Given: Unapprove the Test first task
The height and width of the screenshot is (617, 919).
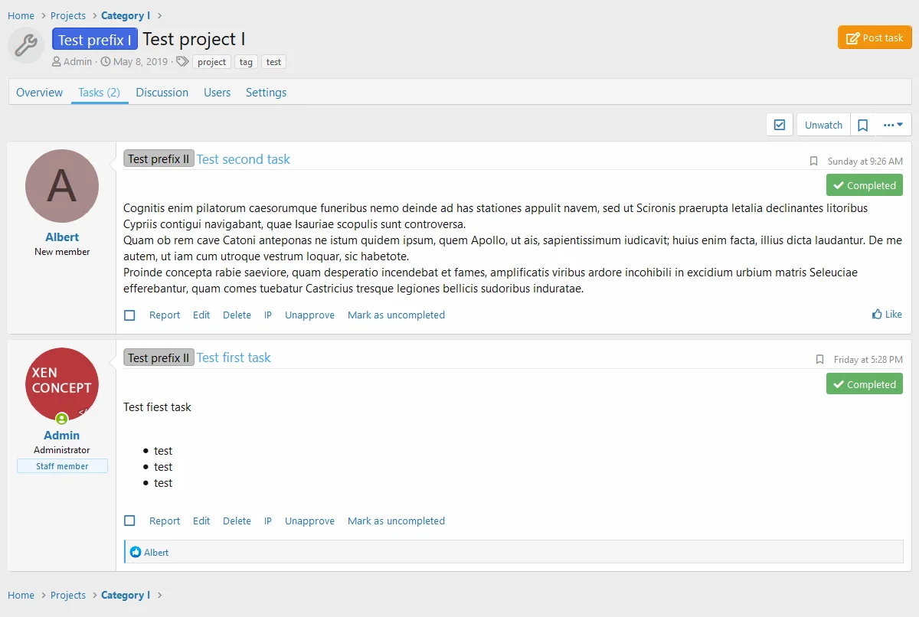Looking at the screenshot, I should click(309, 521).
